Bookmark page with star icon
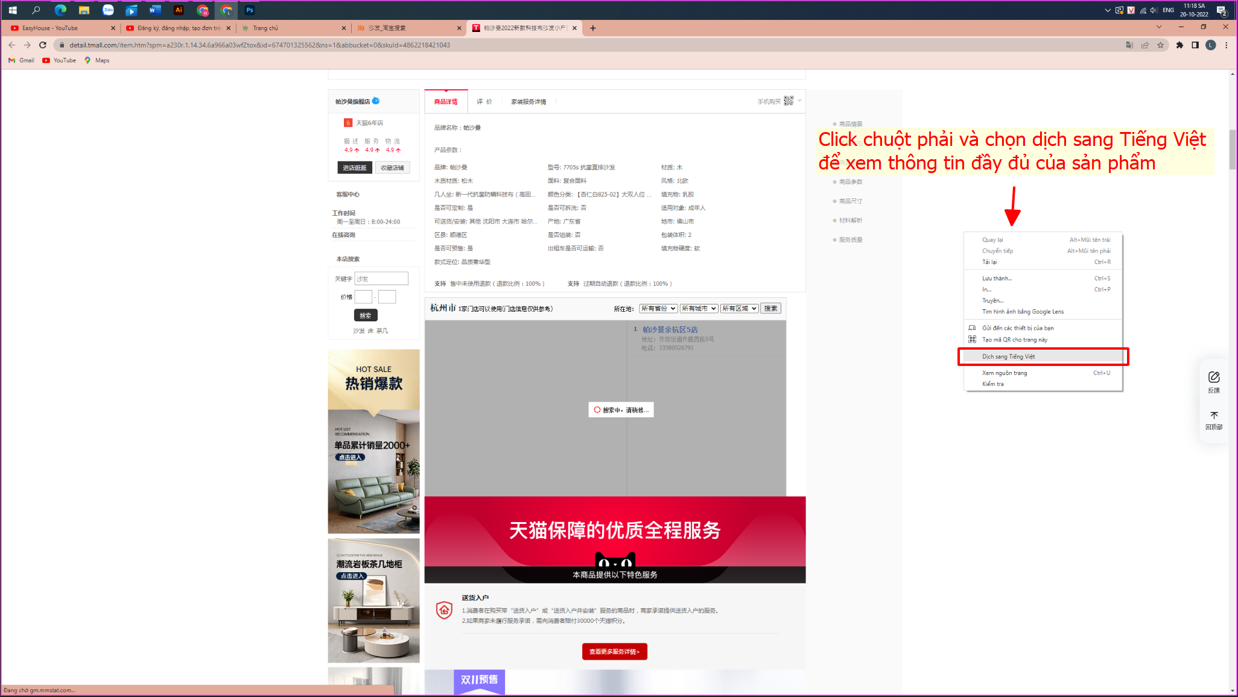 click(1160, 45)
